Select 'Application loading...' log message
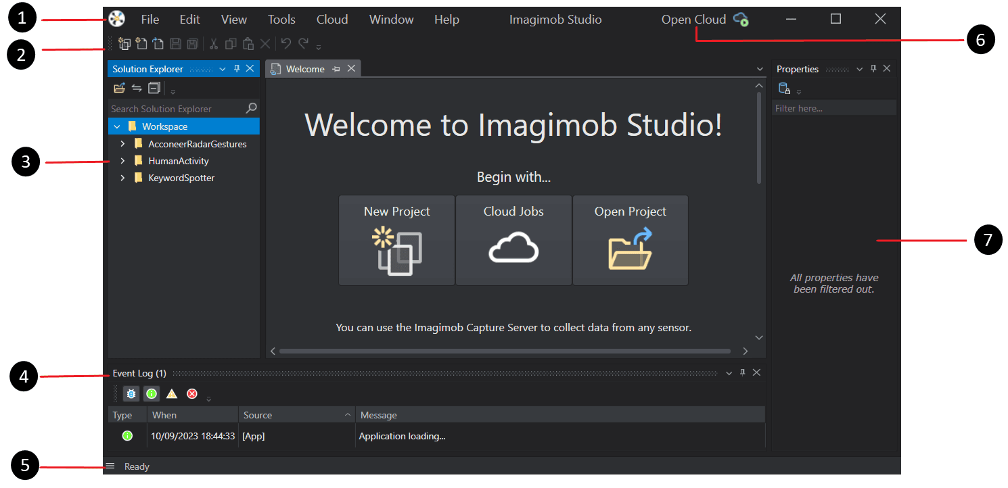The width and height of the screenshot is (1008, 488). (x=402, y=436)
